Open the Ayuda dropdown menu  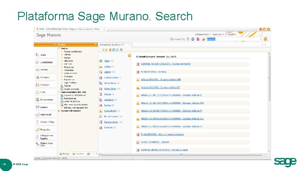pos(232,34)
